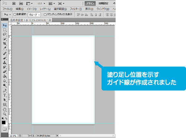Click the white background color swatch
Screen dimensions: 186x138
point(6,125)
